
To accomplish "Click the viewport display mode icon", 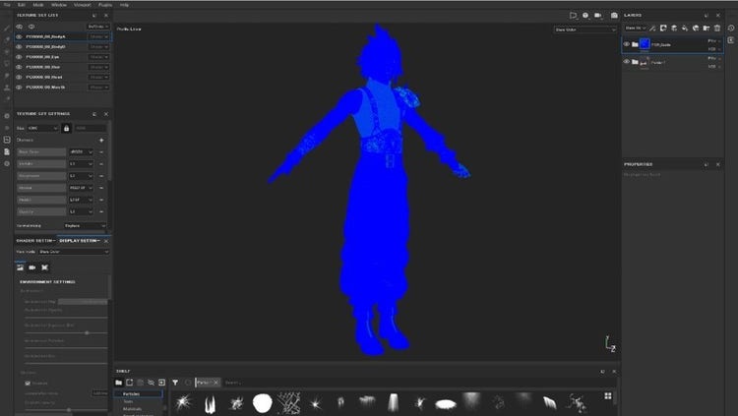I will 574,16.
